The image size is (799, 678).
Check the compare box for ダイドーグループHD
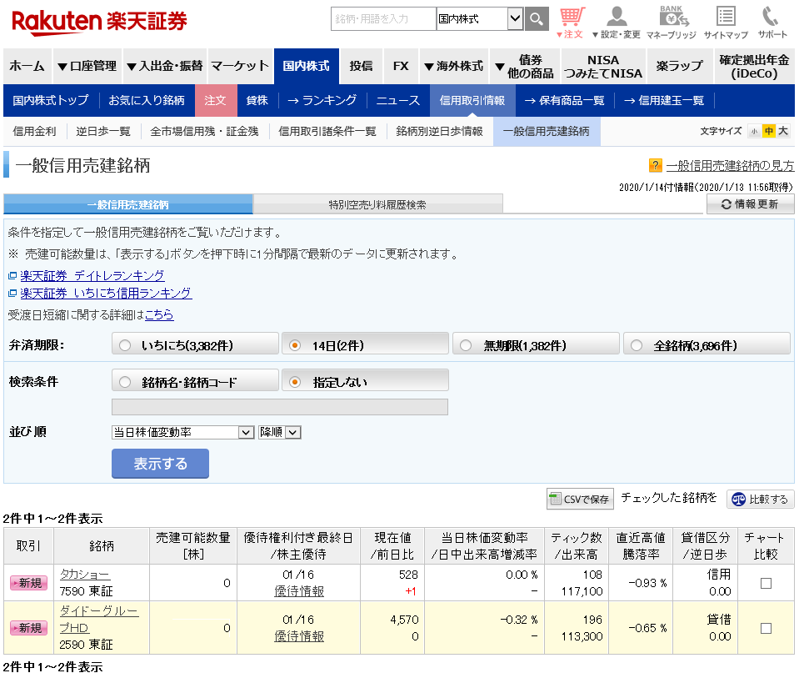(x=766, y=628)
